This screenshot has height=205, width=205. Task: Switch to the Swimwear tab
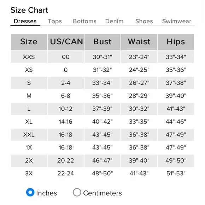[177, 21]
